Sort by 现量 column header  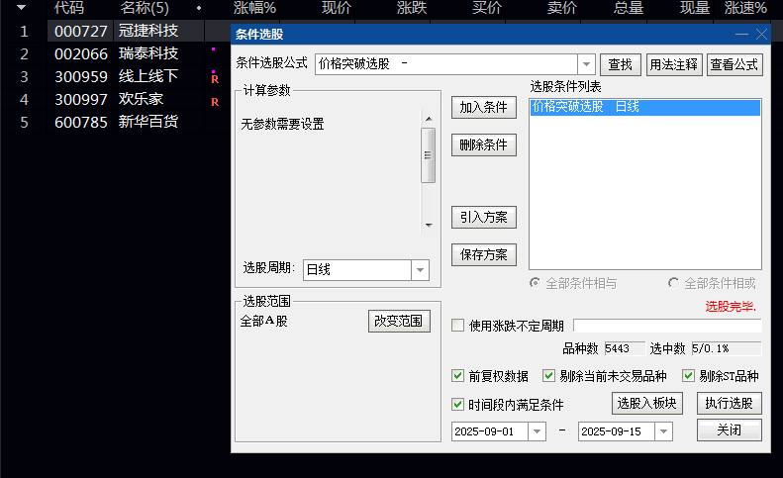(x=695, y=8)
